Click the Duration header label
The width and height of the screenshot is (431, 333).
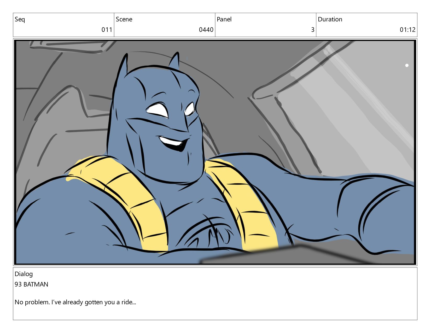[x=330, y=19]
